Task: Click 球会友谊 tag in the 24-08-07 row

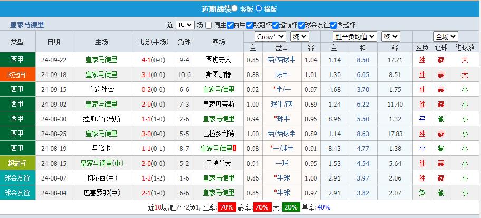Action: click(x=17, y=178)
